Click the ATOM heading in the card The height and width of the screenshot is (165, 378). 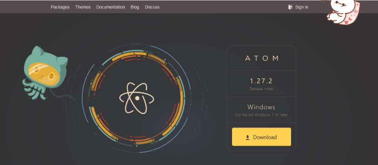[262, 58]
